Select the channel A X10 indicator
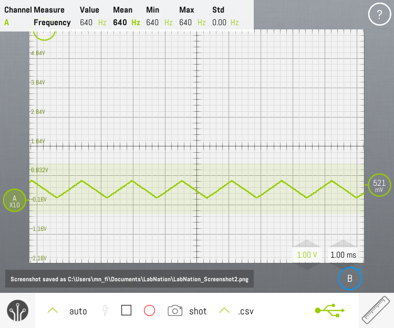Screen dimensions: 394x328 14,201
